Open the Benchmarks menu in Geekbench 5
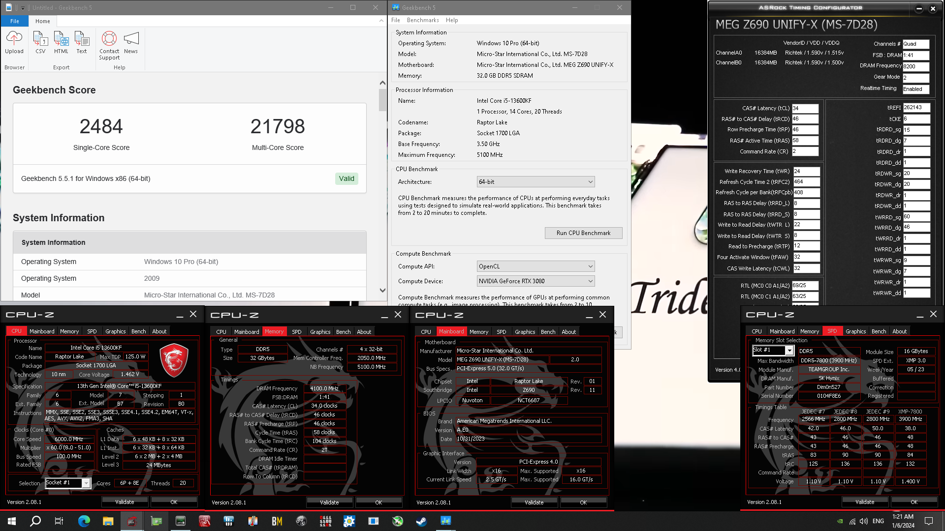 point(423,20)
